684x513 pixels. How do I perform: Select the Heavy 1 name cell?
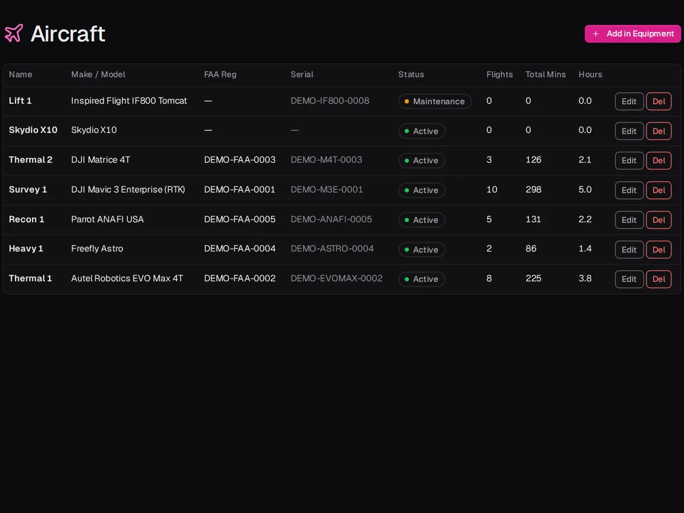[26, 249]
